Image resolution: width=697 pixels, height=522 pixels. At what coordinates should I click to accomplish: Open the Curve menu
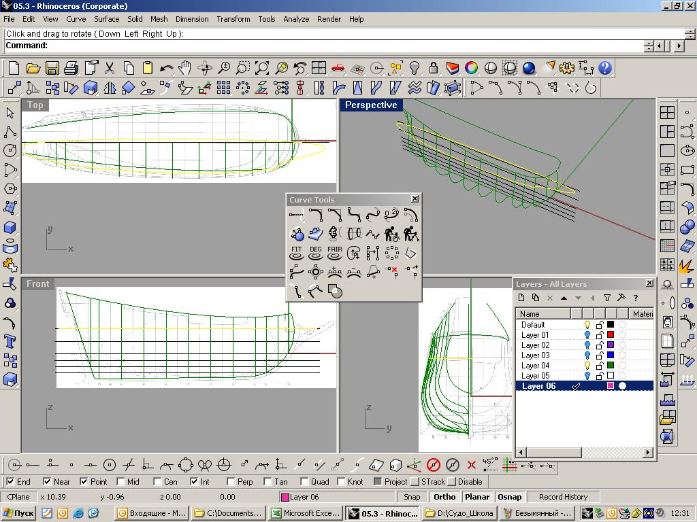coord(76,19)
